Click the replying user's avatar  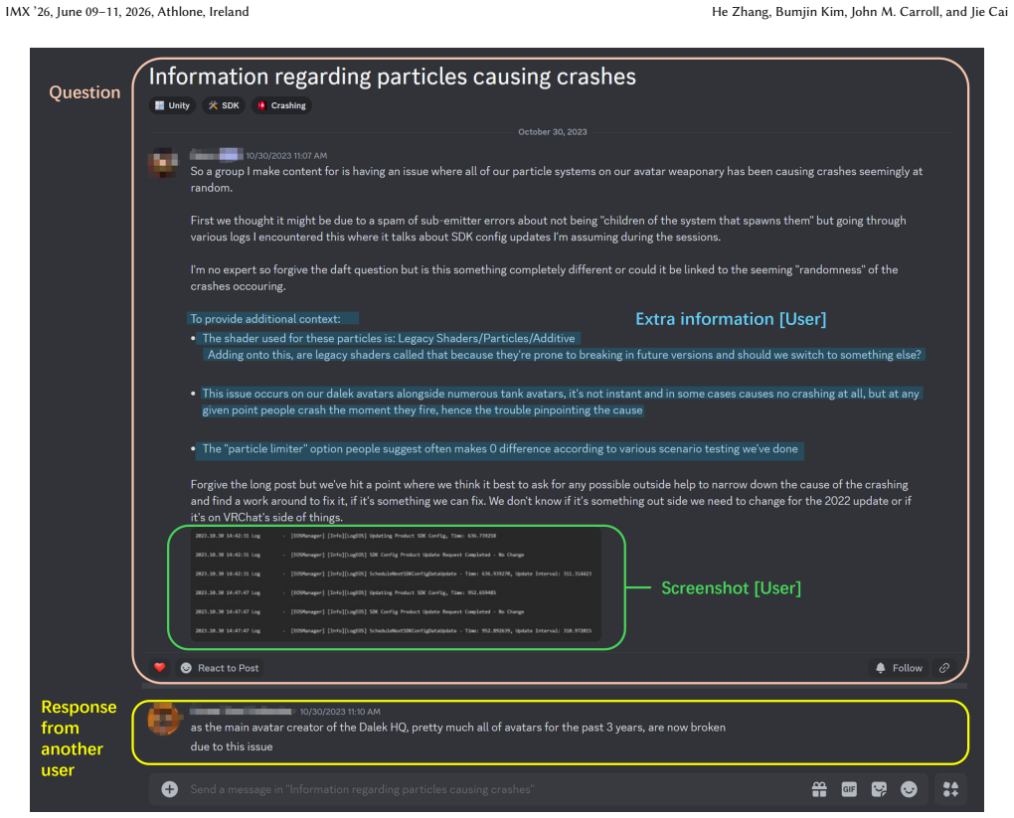(x=164, y=719)
